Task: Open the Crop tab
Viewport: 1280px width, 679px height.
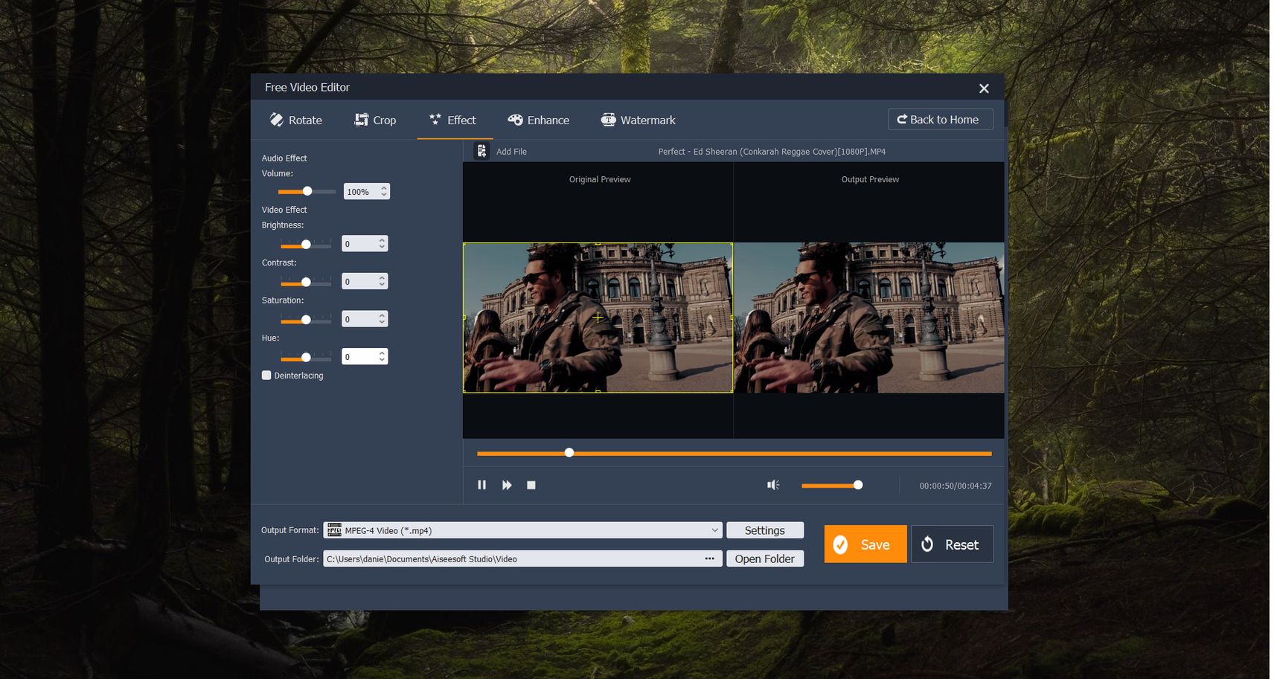Action: (375, 120)
